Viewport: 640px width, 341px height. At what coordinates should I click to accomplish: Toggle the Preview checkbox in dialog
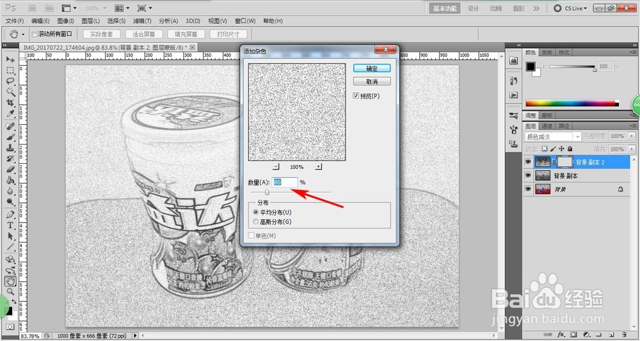(x=356, y=96)
